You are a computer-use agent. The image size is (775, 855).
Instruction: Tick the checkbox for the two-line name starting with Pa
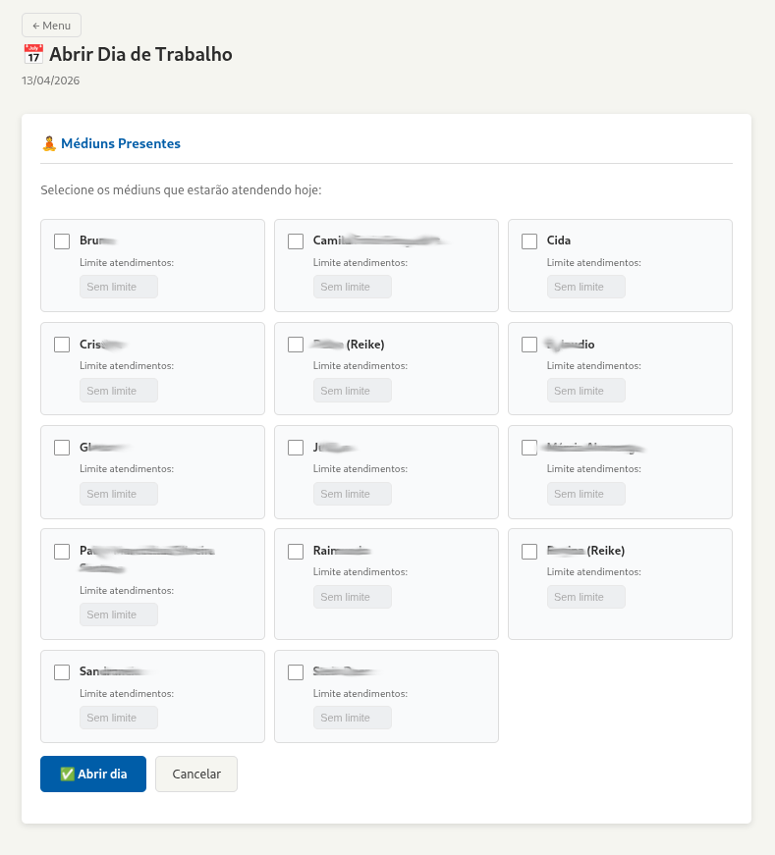pyautogui.click(x=62, y=552)
